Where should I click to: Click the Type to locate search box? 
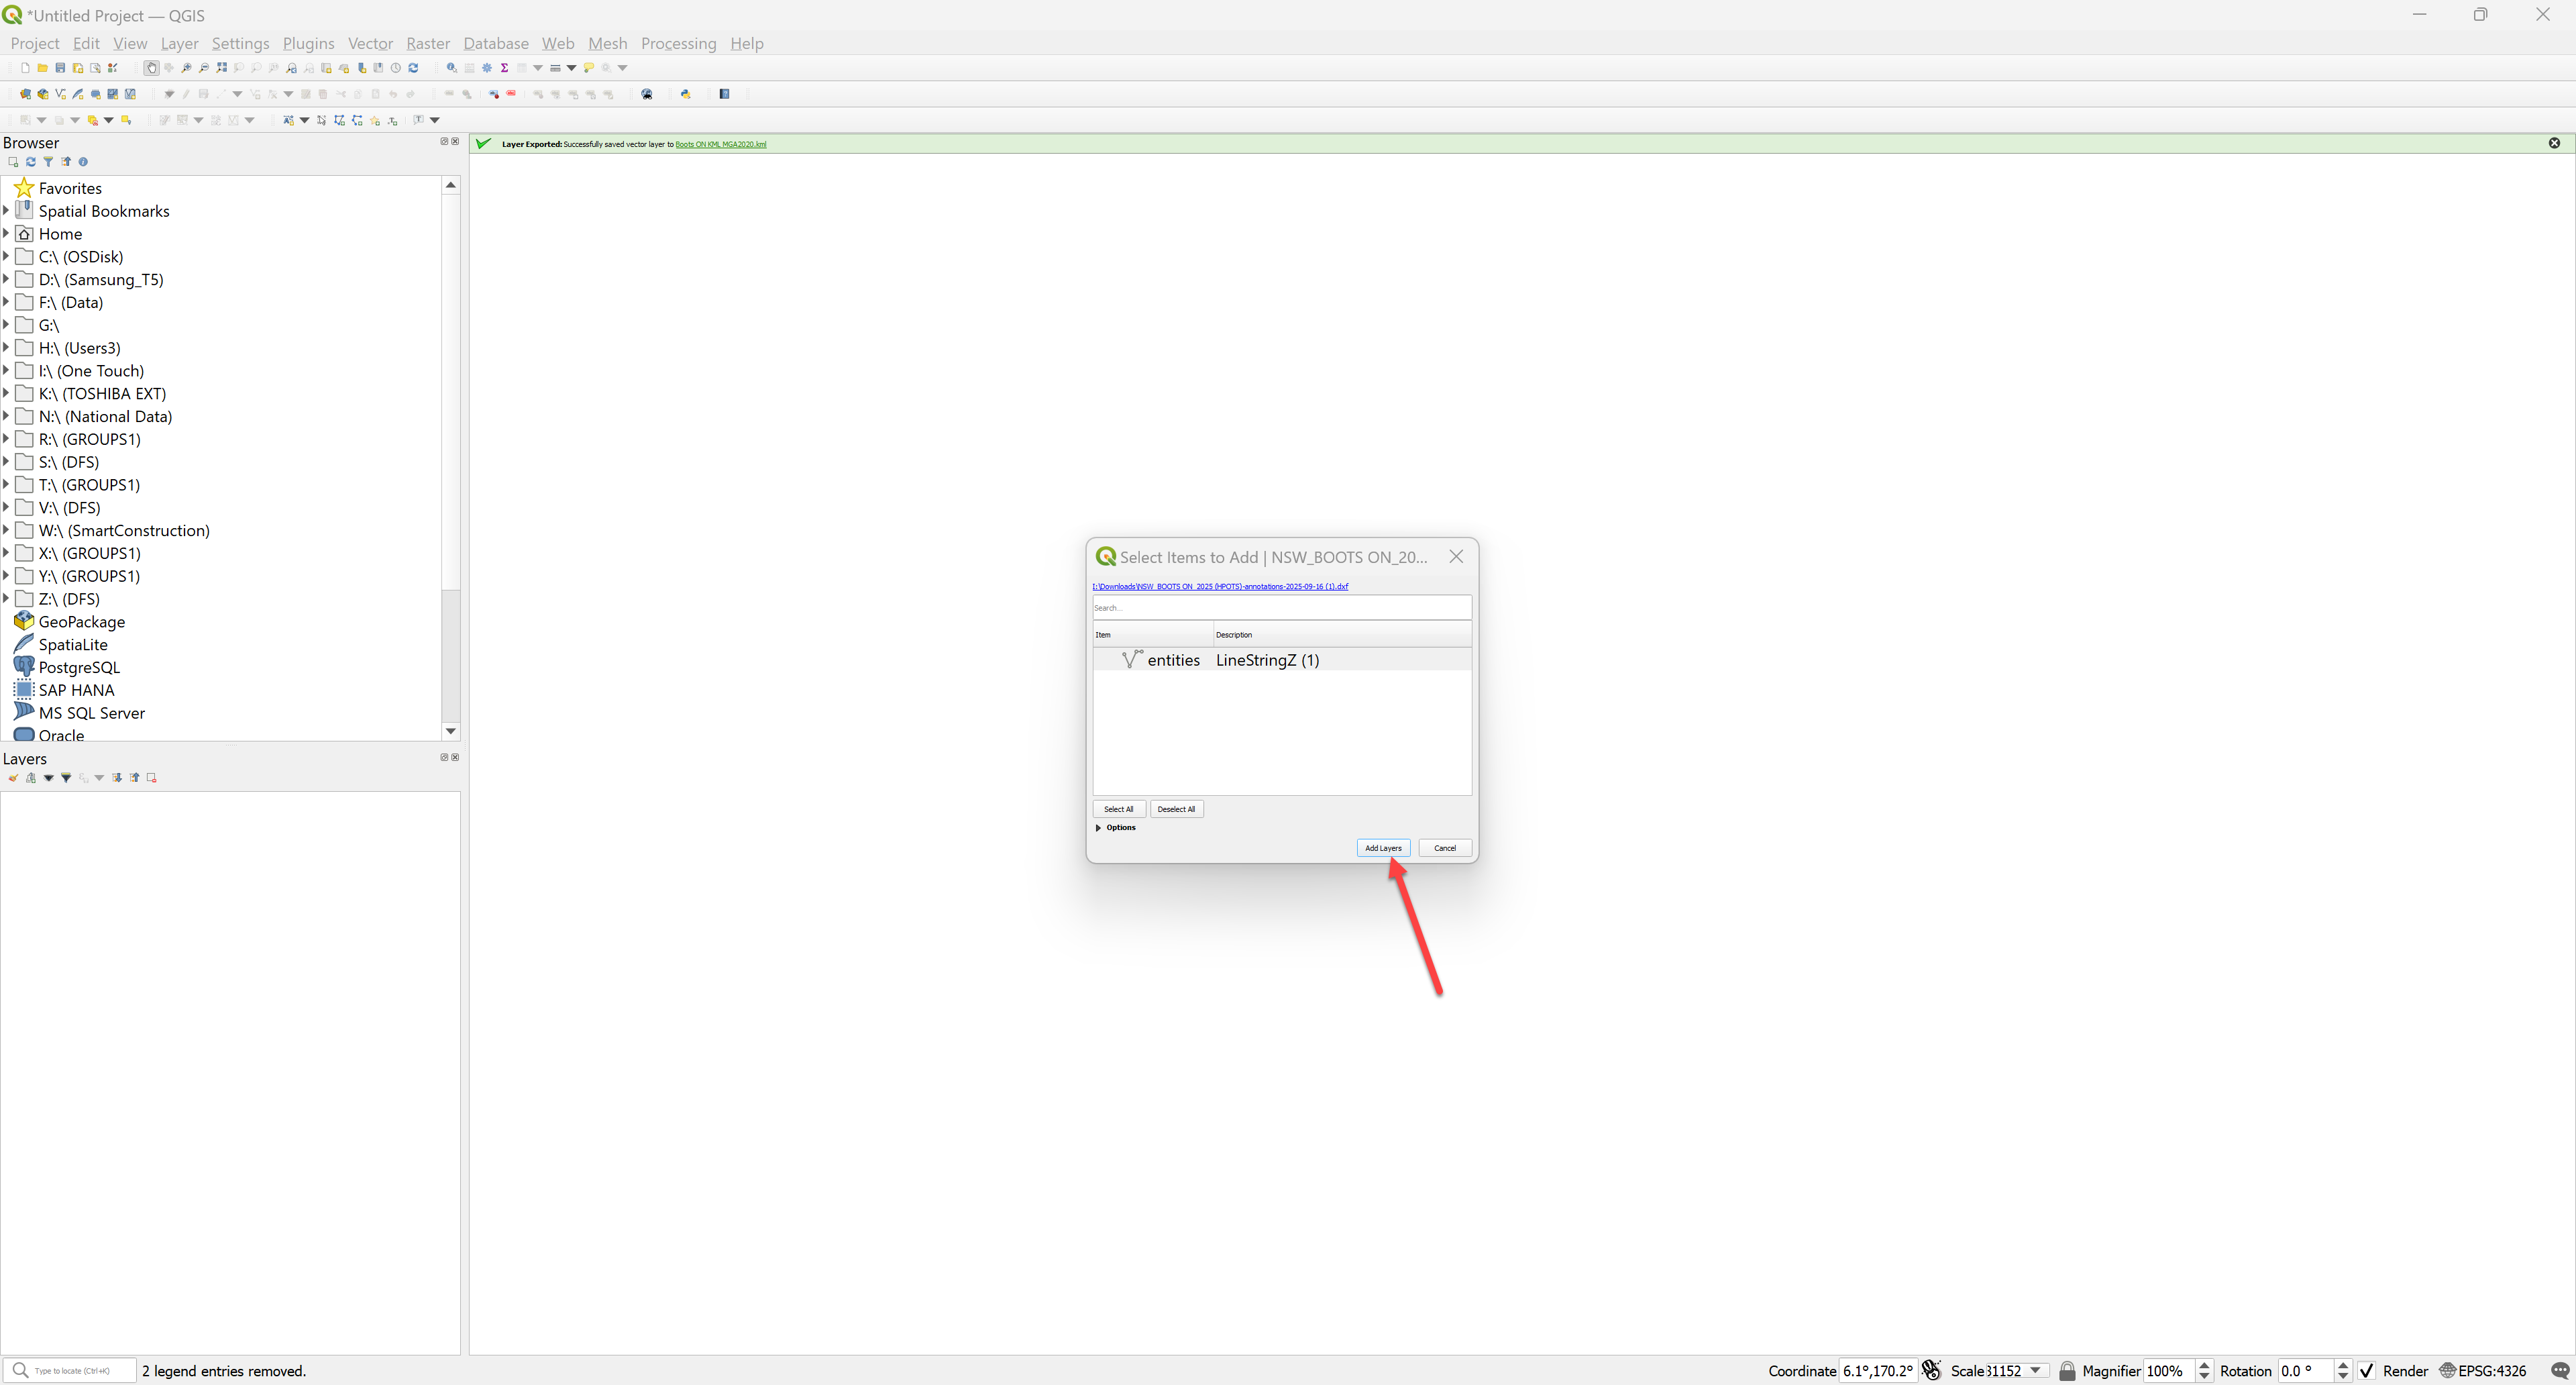(70, 1370)
